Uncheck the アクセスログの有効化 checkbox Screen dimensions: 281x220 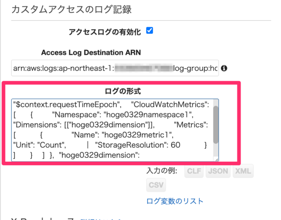[x=149, y=30]
